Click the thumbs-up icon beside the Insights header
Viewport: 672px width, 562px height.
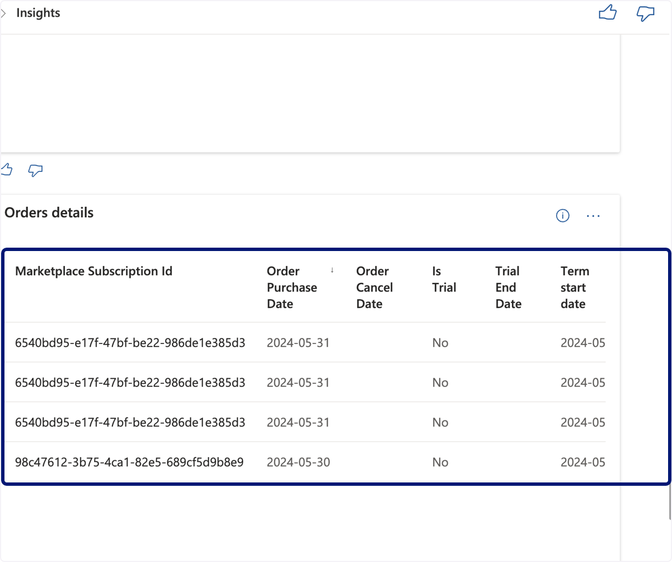608,13
